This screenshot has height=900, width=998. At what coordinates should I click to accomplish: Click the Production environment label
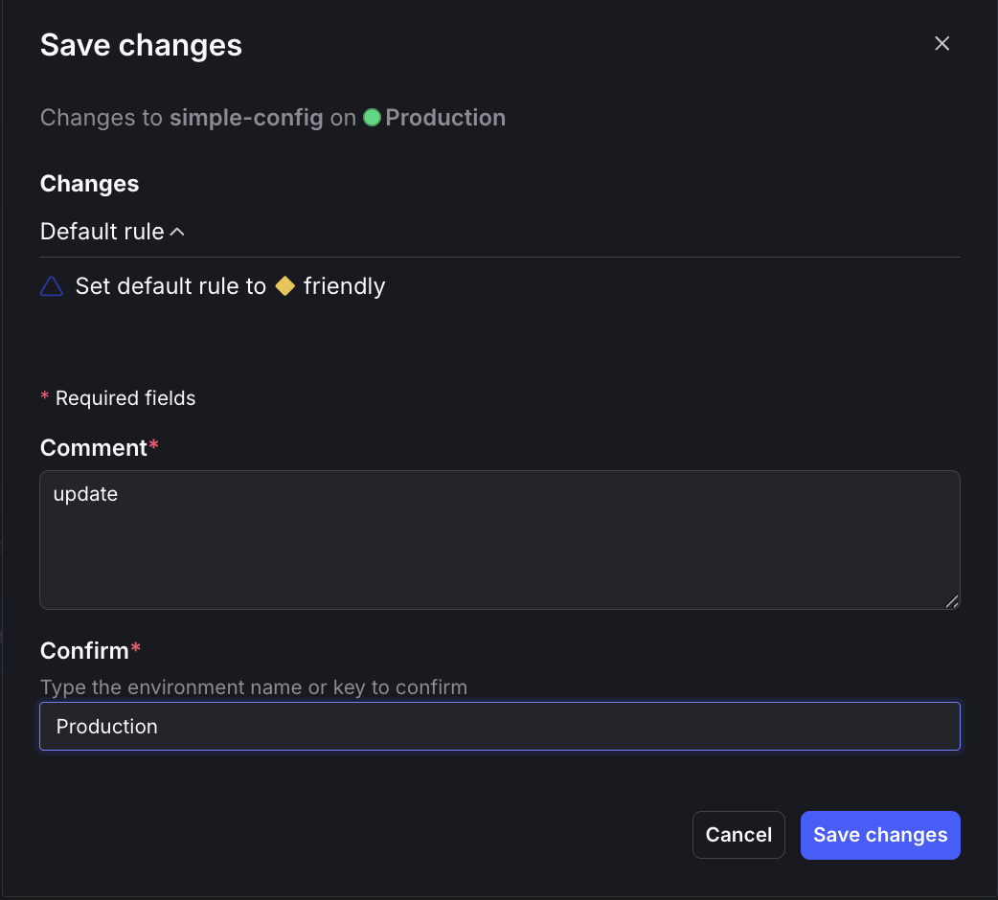[x=445, y=117]
